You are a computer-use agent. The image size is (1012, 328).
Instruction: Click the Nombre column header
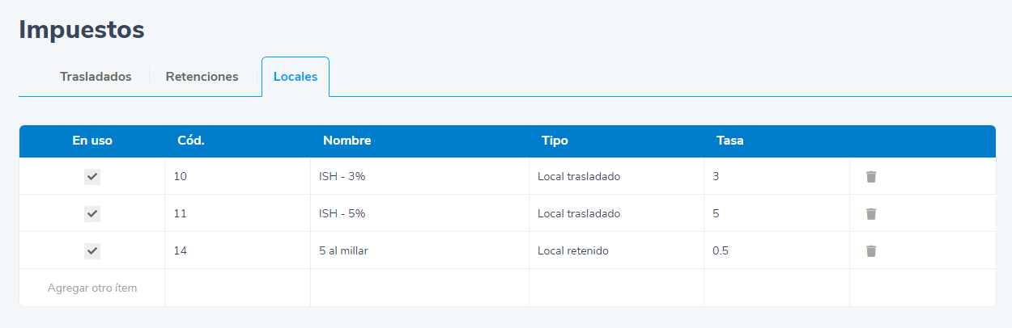click(347, 141)
